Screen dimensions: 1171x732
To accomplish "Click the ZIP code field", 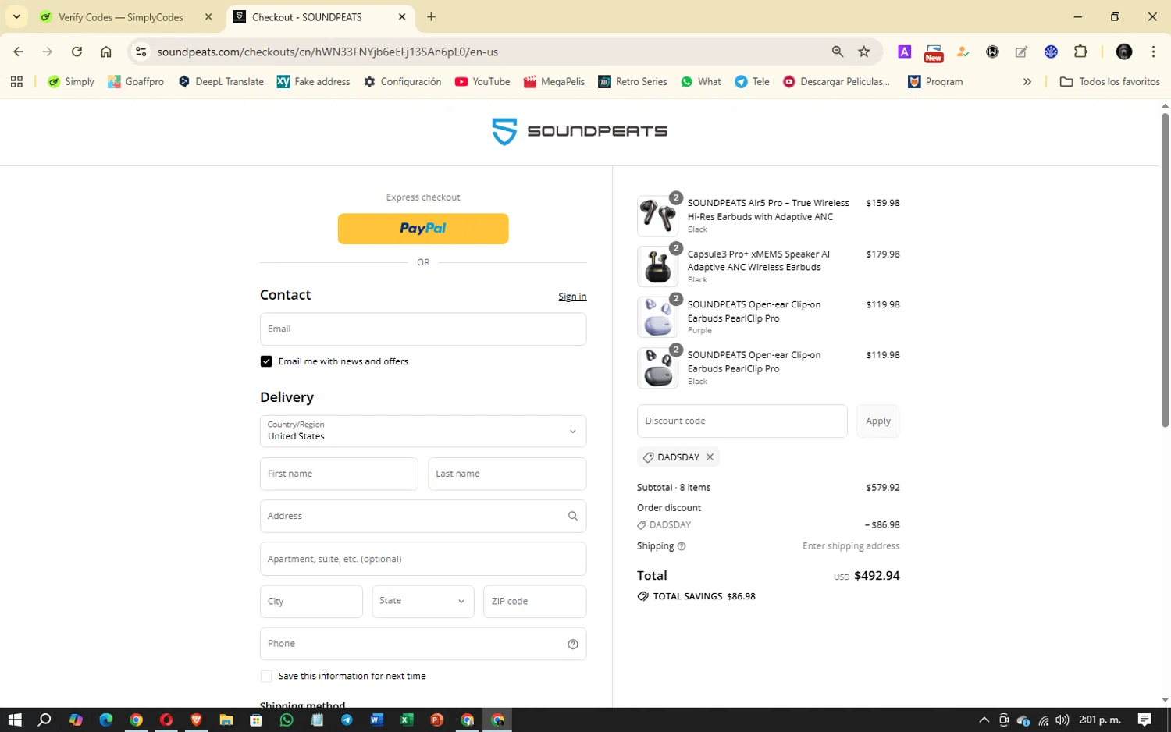I will [535, 601].
